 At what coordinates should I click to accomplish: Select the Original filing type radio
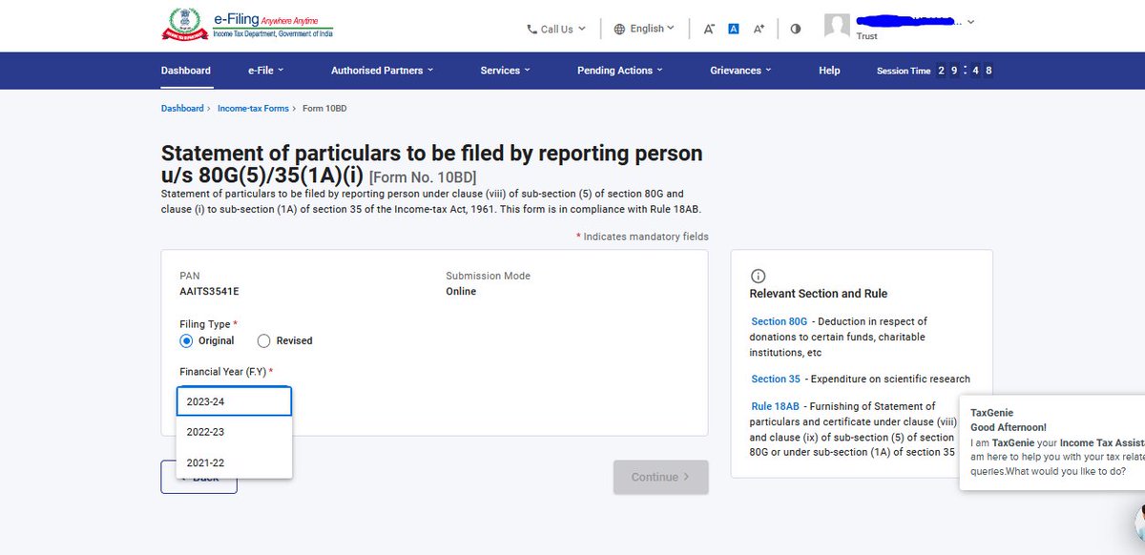[186, 340]
